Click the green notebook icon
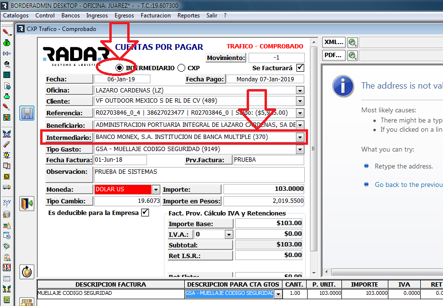This screenshot has height=306, width=443. click(x=7, y=300)
